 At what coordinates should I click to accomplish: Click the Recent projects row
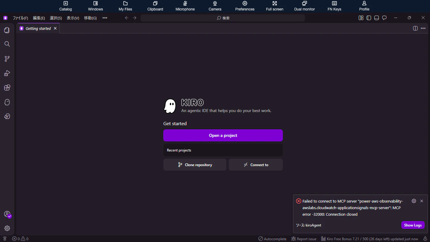[x=223, y=150]
